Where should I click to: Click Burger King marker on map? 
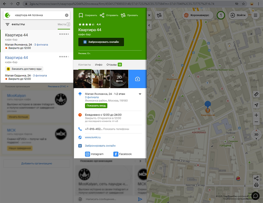[238, 179]
